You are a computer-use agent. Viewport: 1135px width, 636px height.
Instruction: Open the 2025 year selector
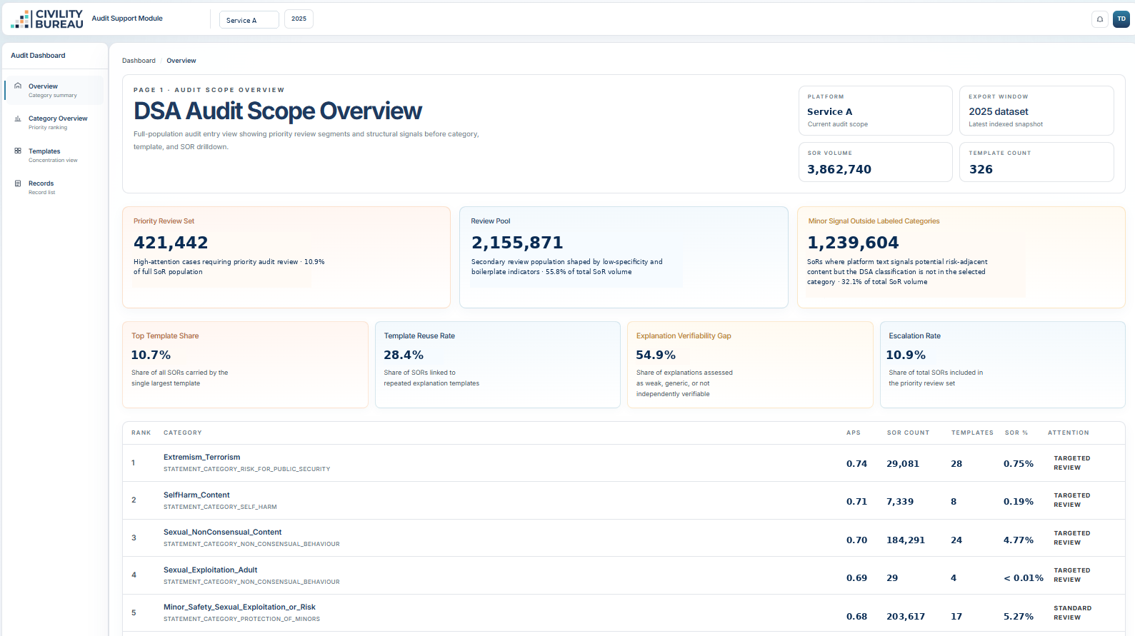(299, 19)
